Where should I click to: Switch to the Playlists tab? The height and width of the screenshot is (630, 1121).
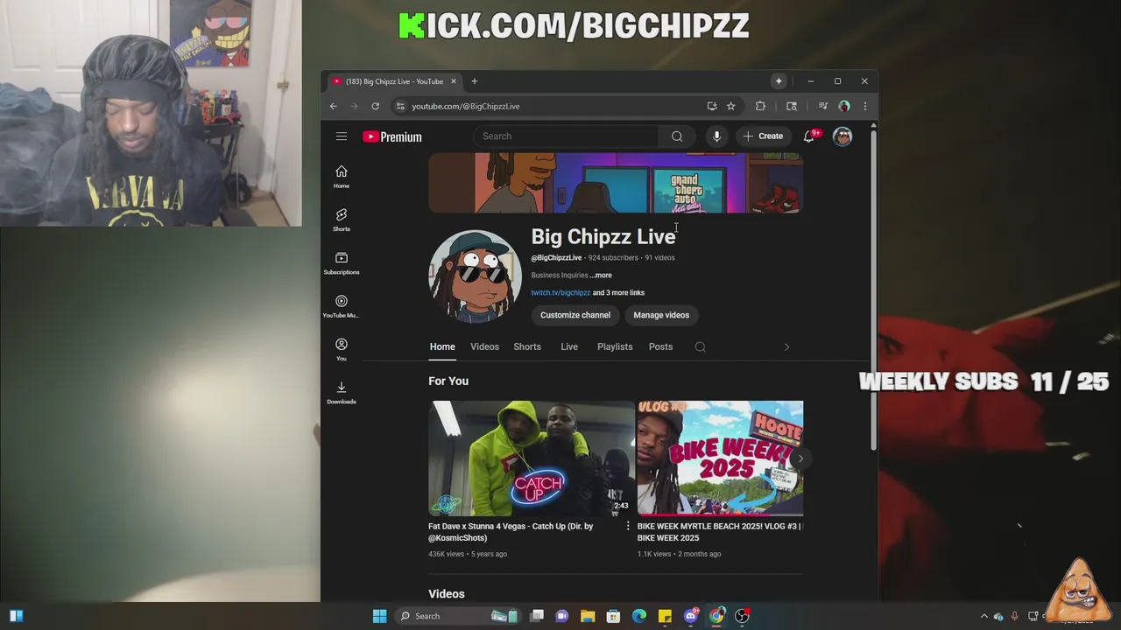(x=615, y=347)
